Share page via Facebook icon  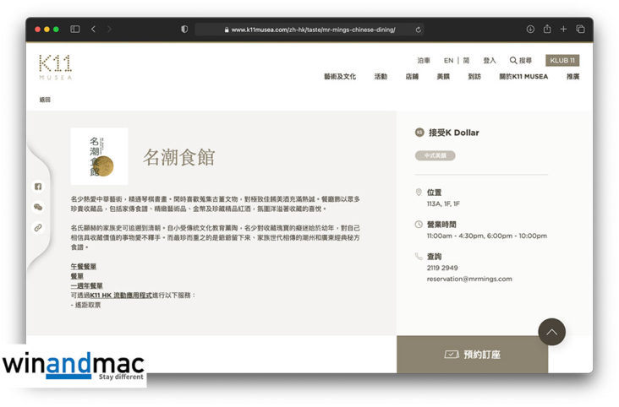38,186
